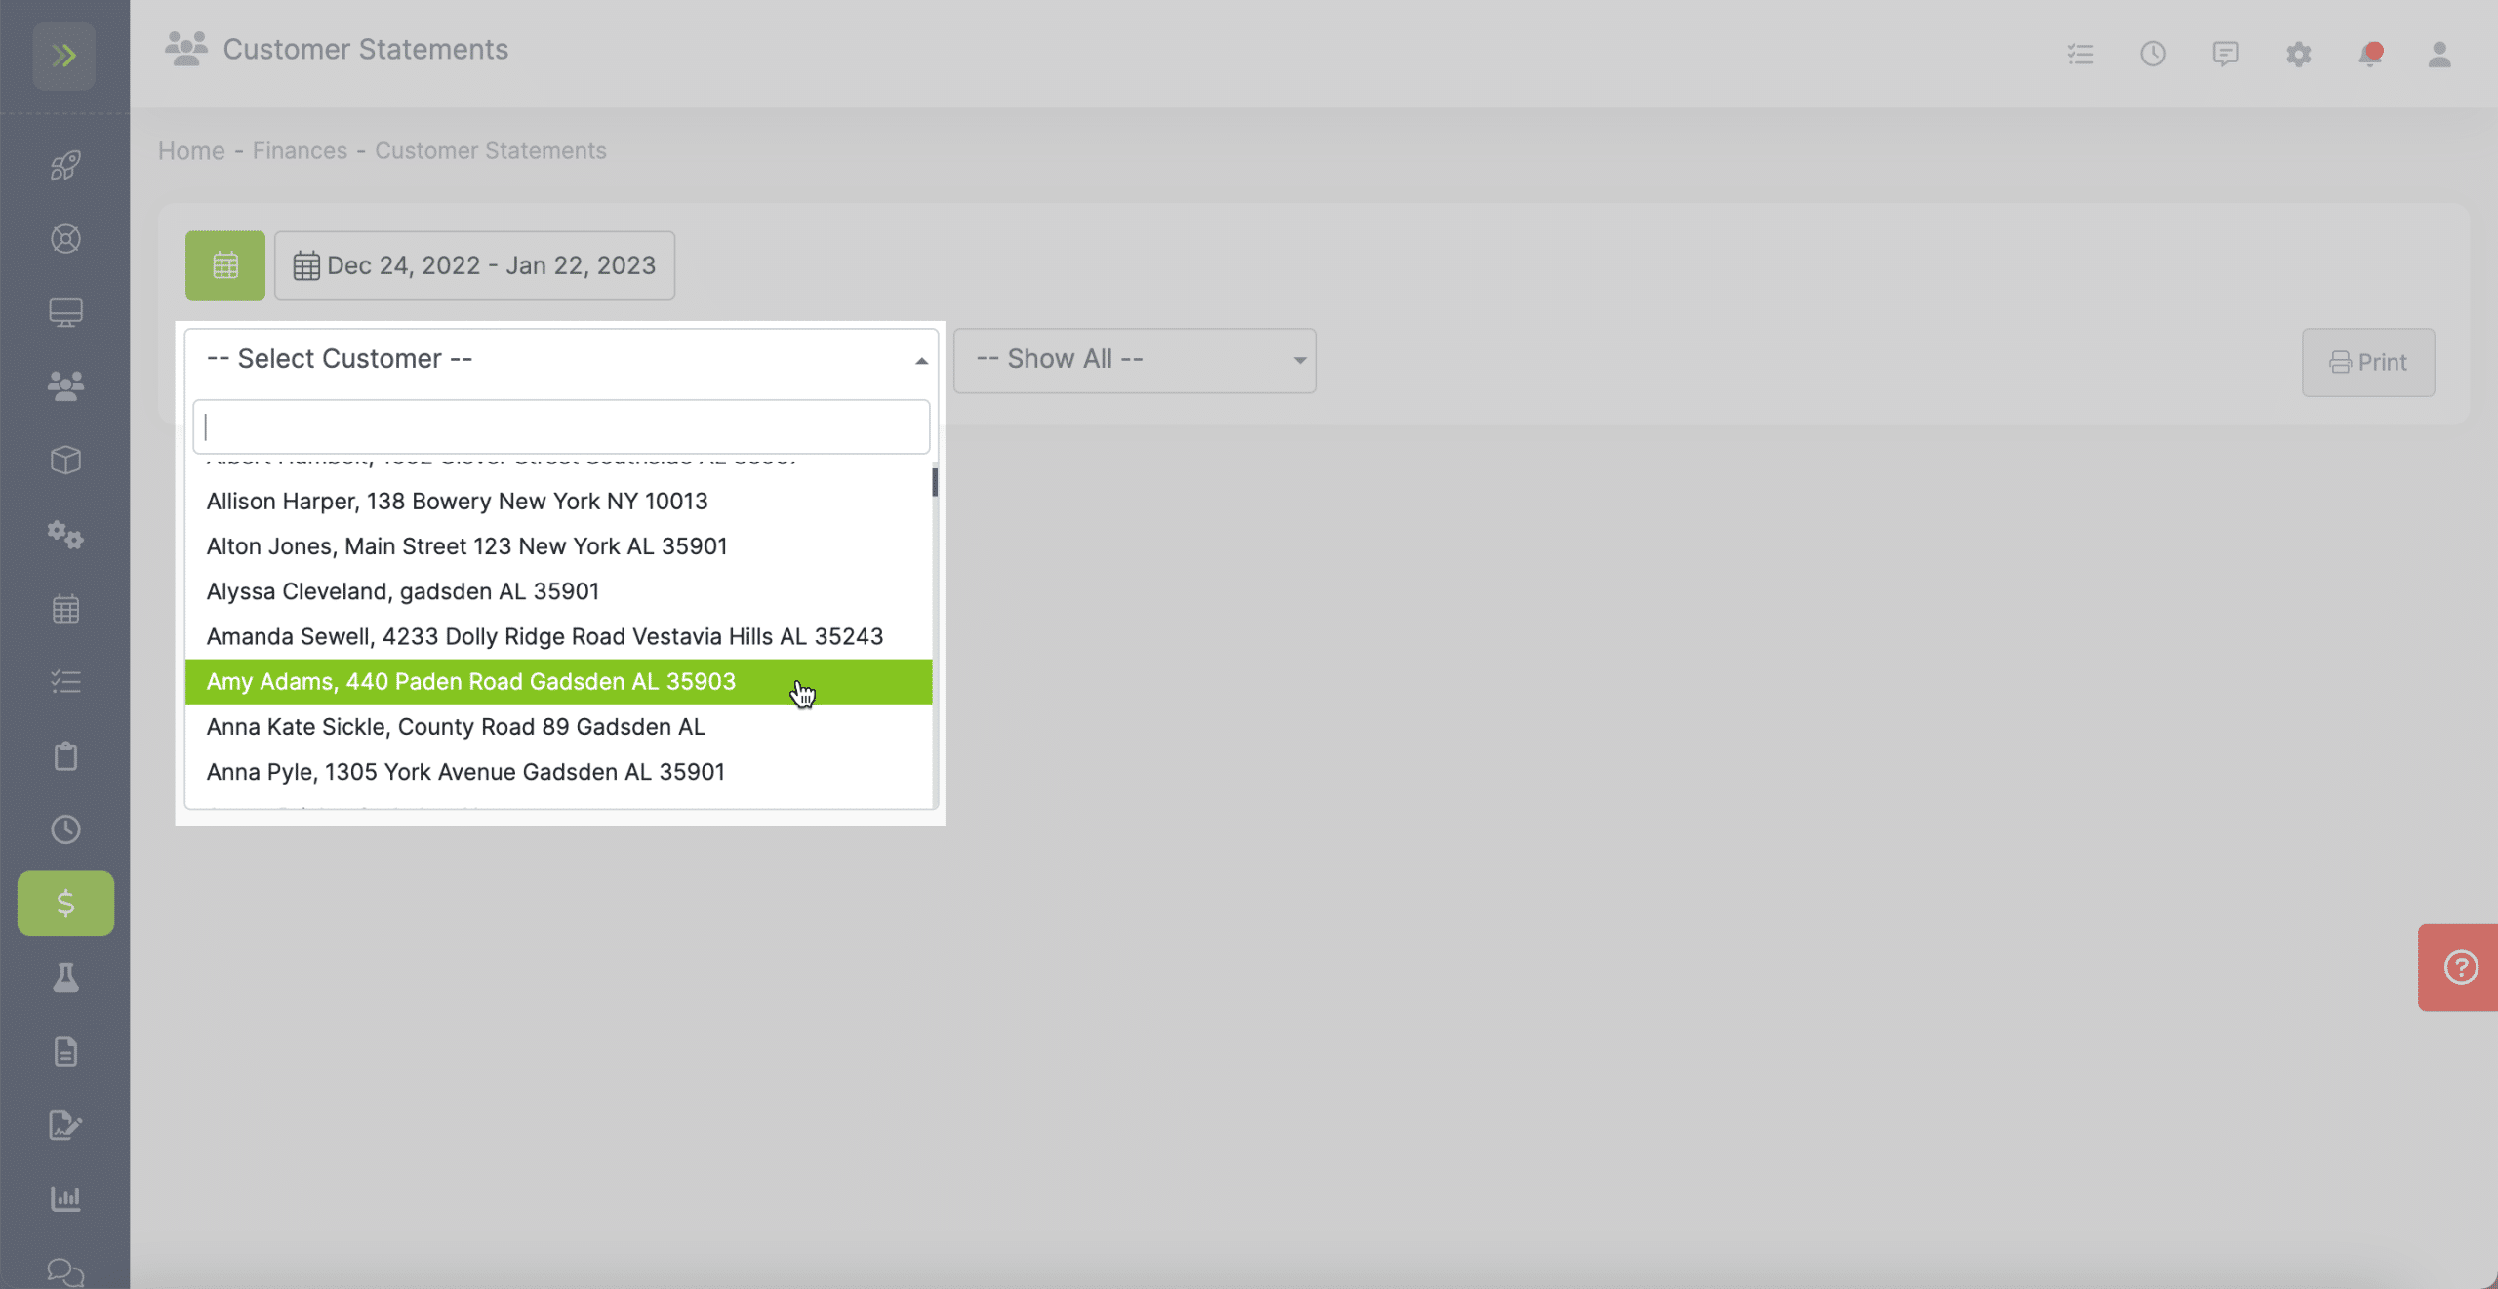2498x1289 pixels.
Task: Open the Dec 24, 2022 - Jan 22, 2023 date range
Action: point(474,265)
